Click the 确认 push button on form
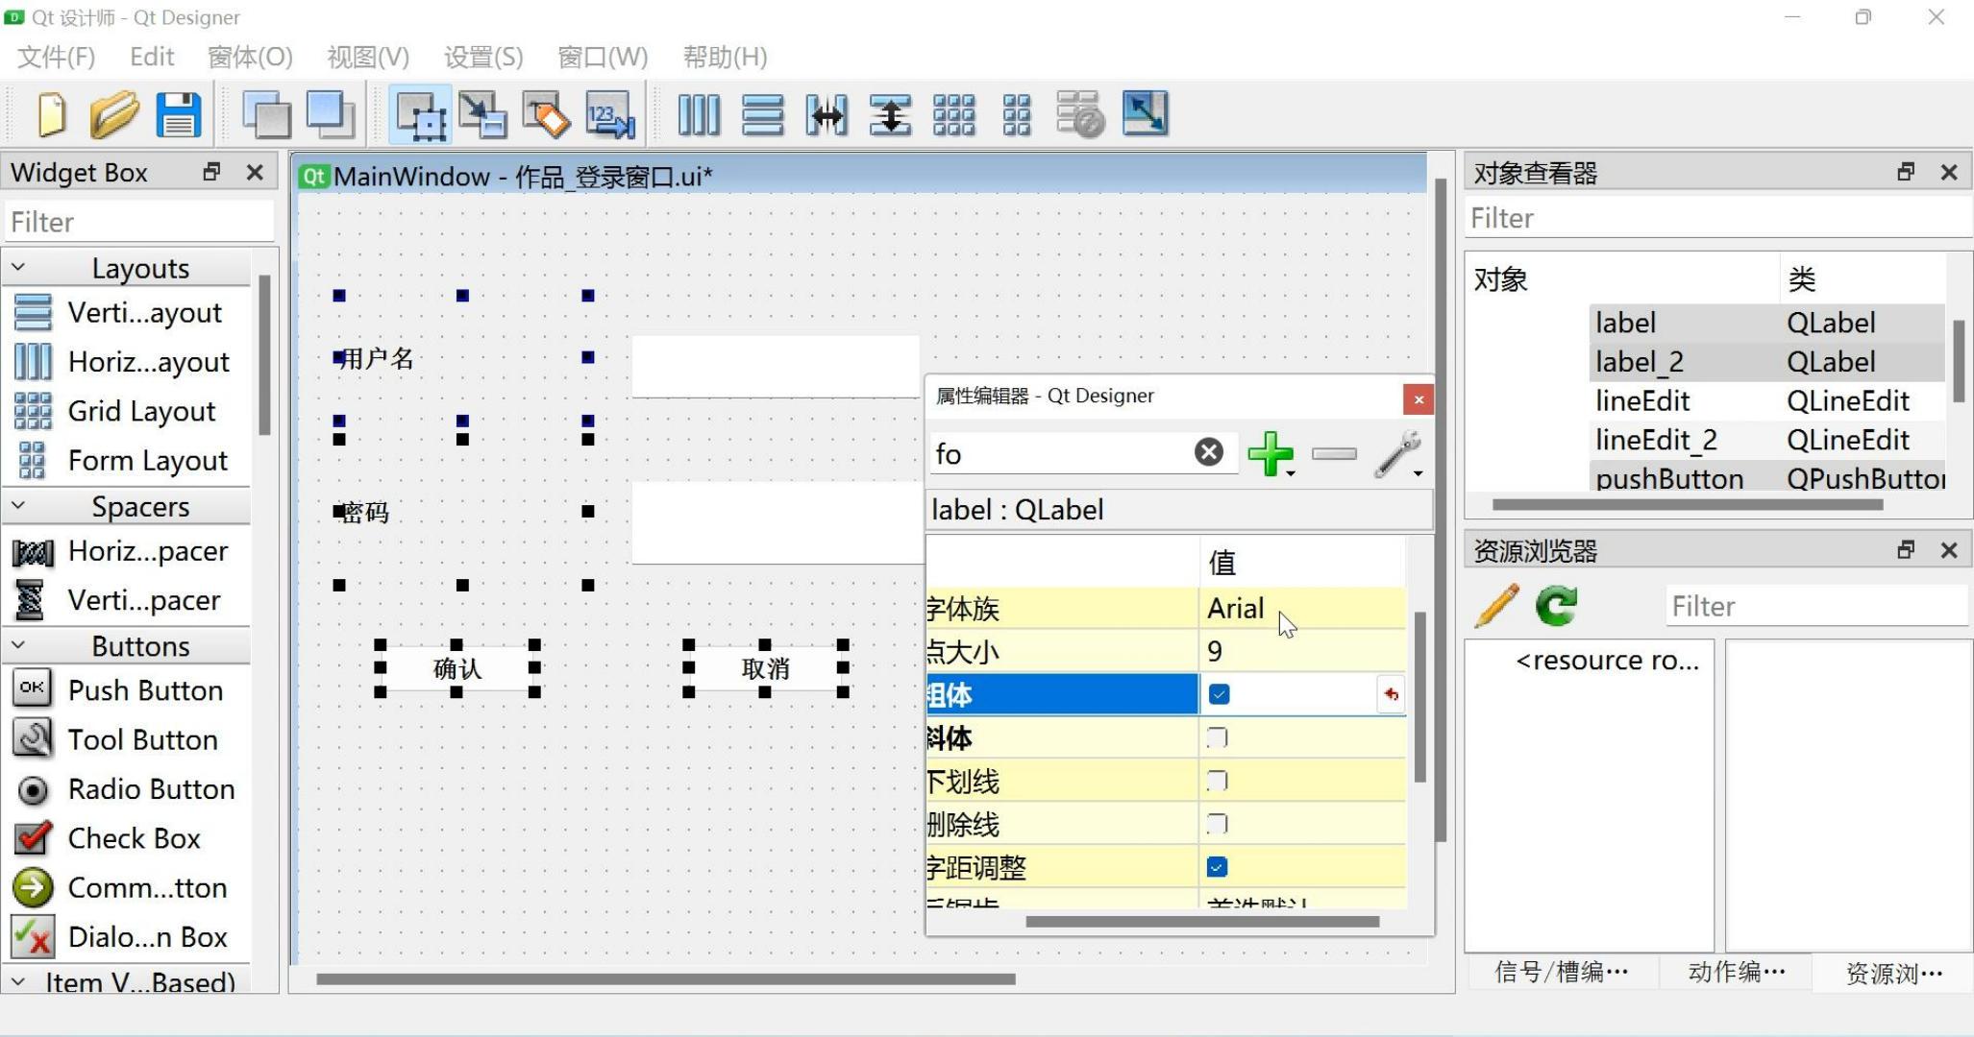The image size is (1974, 1037). point(456,668)
